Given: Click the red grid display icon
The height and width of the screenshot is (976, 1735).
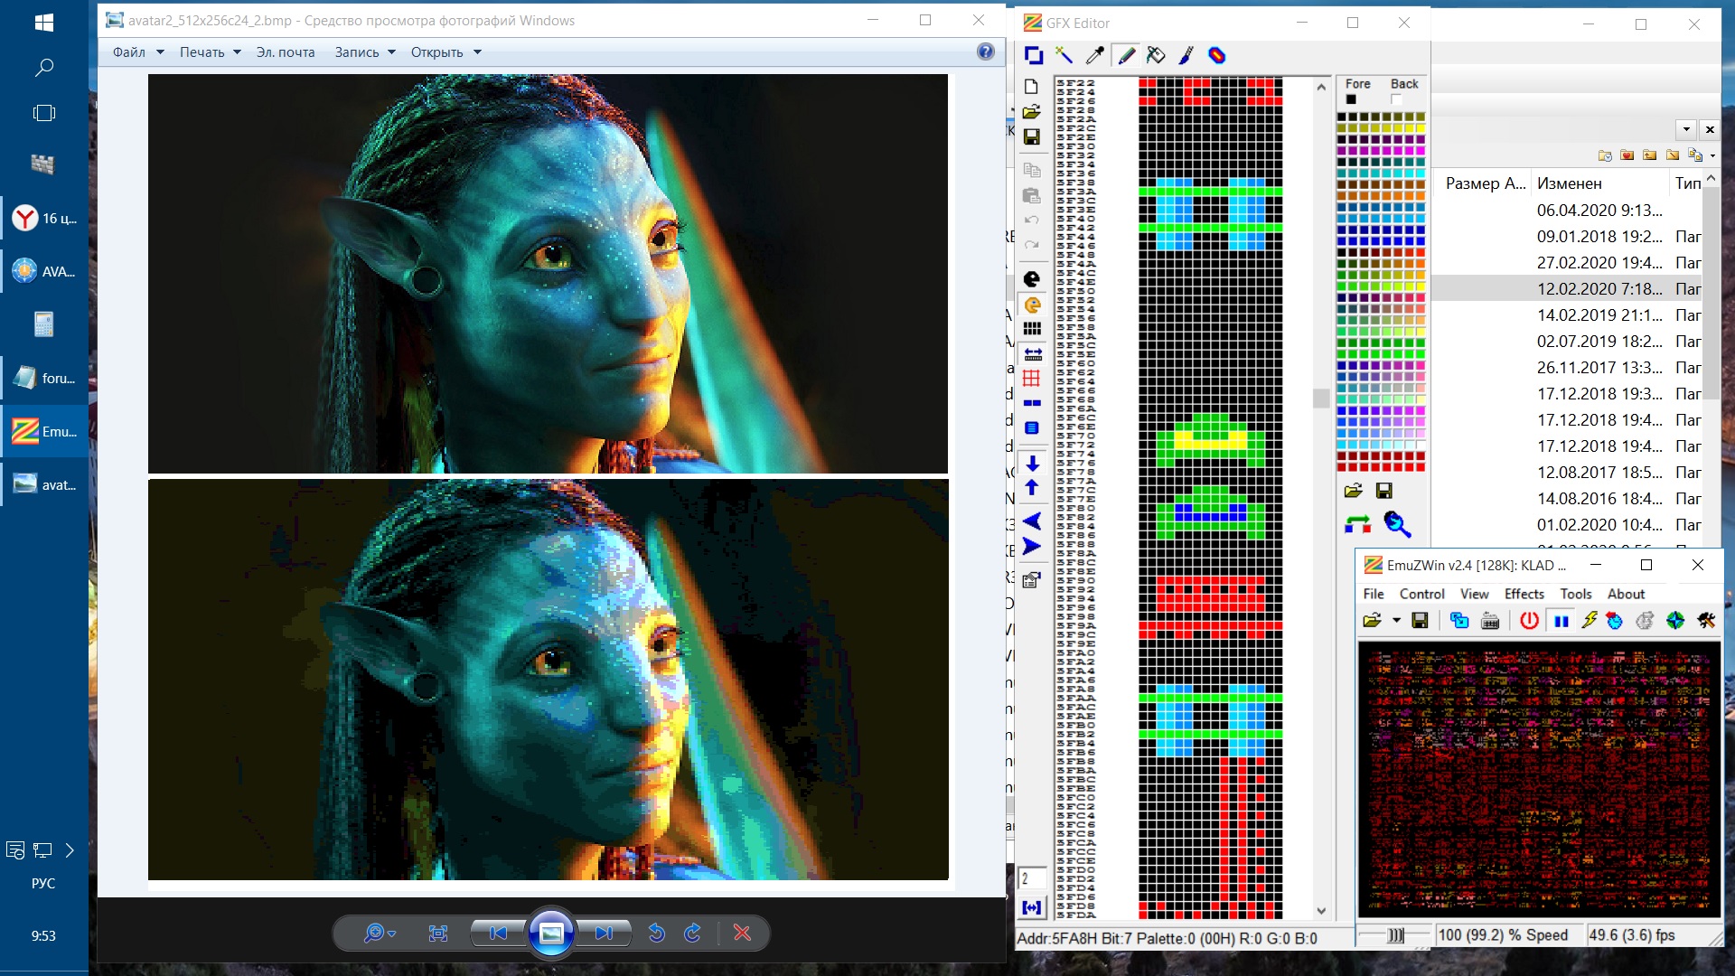Looking at the screenshot, I should tap(1032, 379).
